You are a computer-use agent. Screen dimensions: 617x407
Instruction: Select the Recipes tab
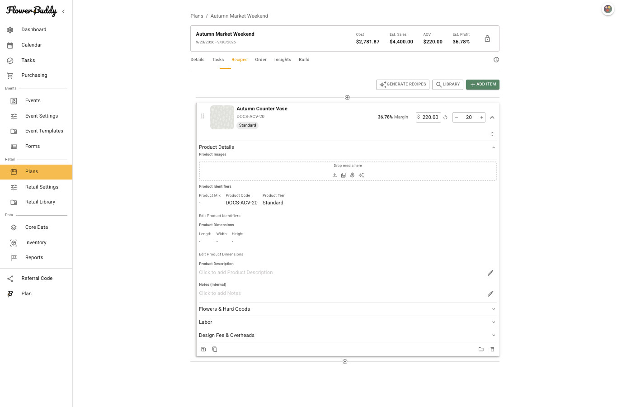pos(240,60)
